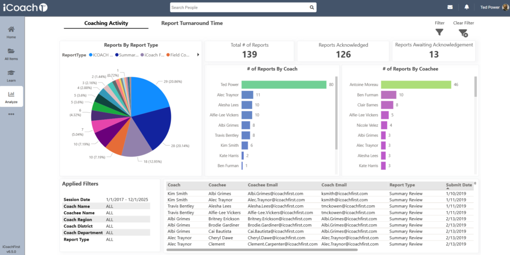This screenshot has width=510, height=255.
Task: Expand the ReportType legend right arrow
Action: (x=198, y=55)
